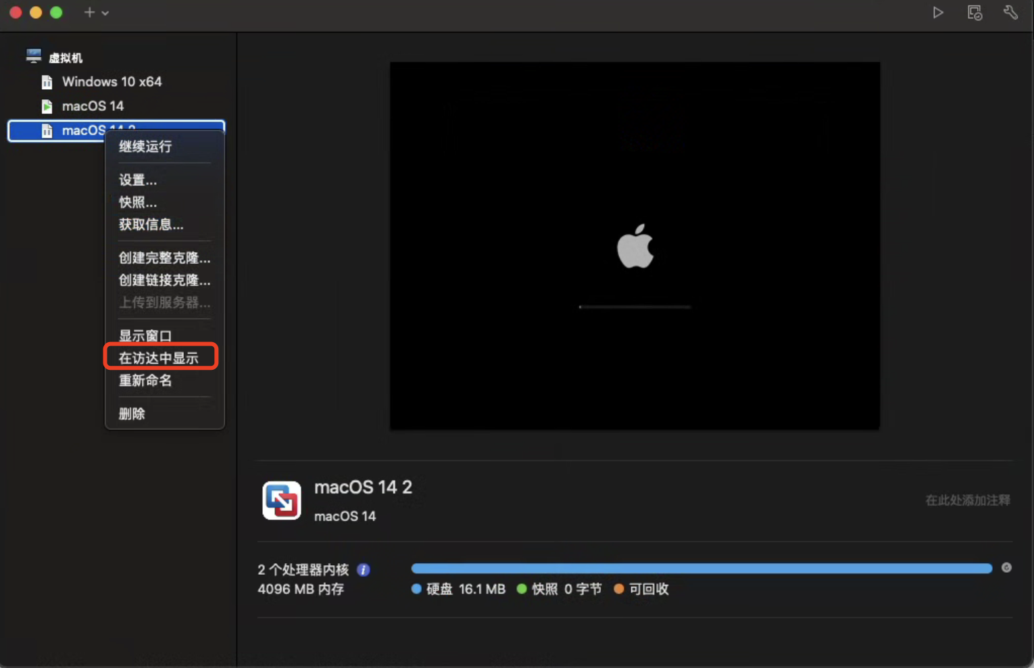Viewport: 1034px width, 668px height.
Task: Choose 继续运行 in the context menu
Action: [145, 147]
